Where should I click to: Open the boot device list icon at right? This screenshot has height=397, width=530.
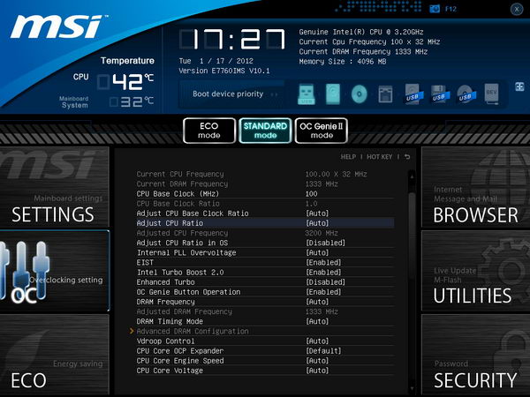point(519,86)
